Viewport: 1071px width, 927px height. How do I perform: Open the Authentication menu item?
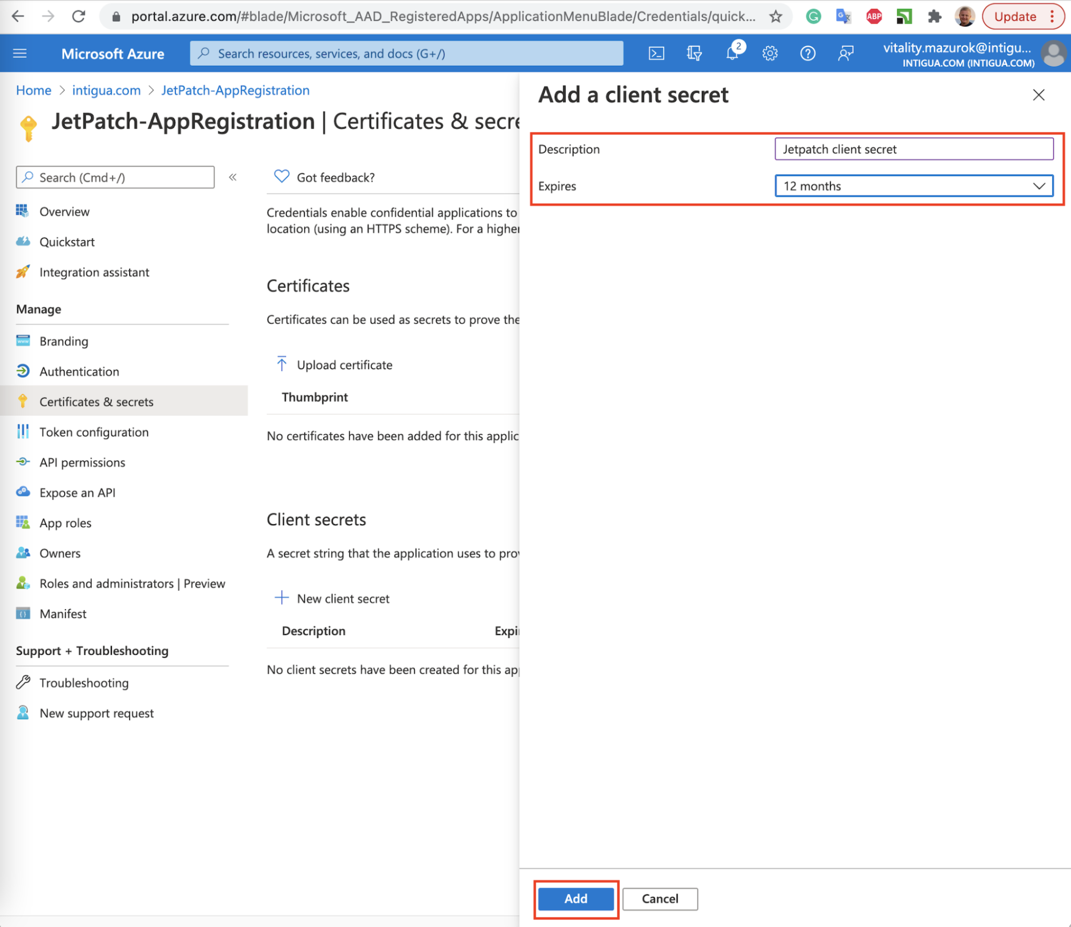[79, 371]
